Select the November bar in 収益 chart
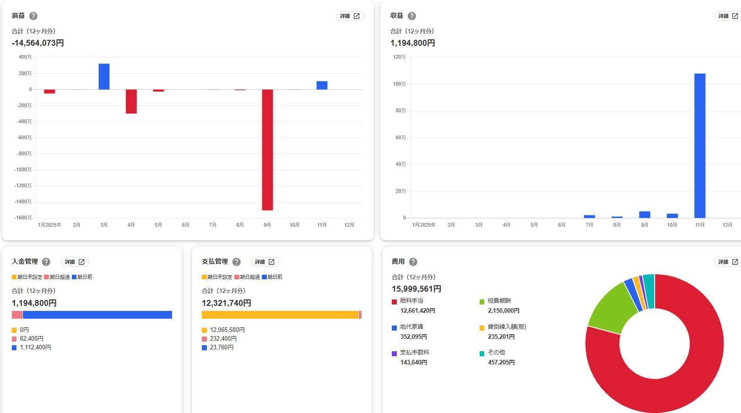 tap(699, 146)
